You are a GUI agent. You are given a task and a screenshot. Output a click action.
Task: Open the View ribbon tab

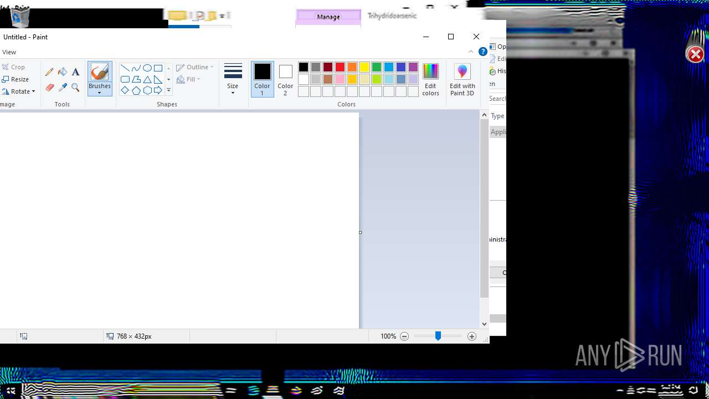9,52
